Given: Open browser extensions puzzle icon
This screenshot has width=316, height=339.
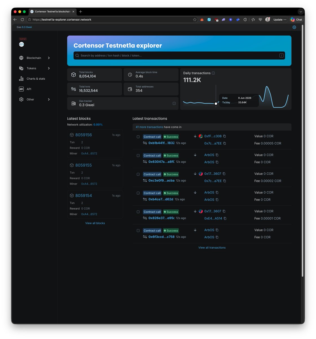Looking at the screenshot, I should (x=245, y=19).
